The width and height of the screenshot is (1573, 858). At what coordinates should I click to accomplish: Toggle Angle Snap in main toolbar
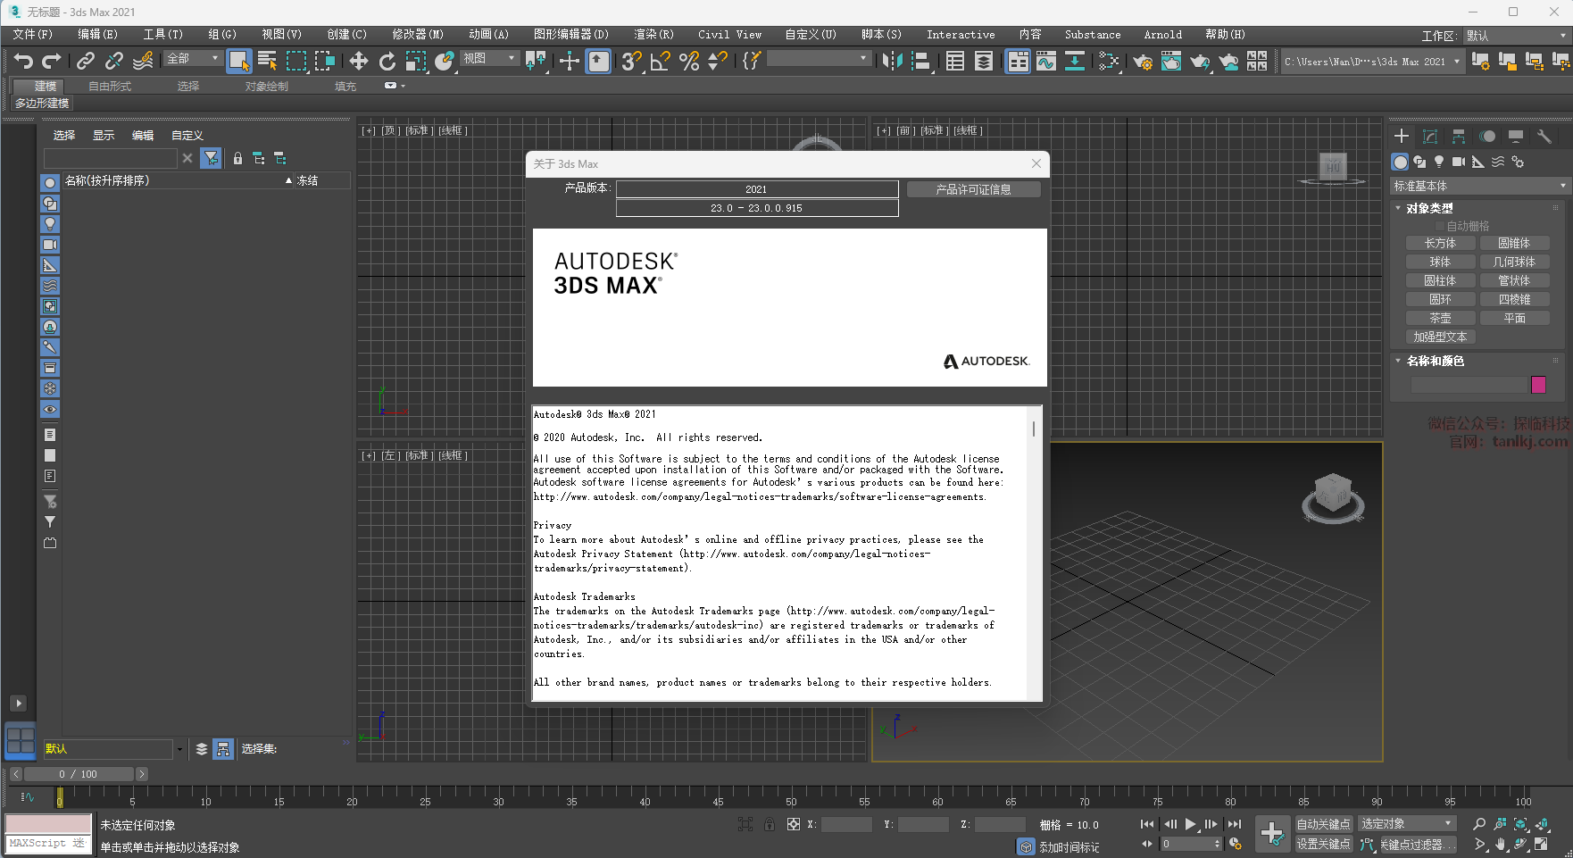660,61
